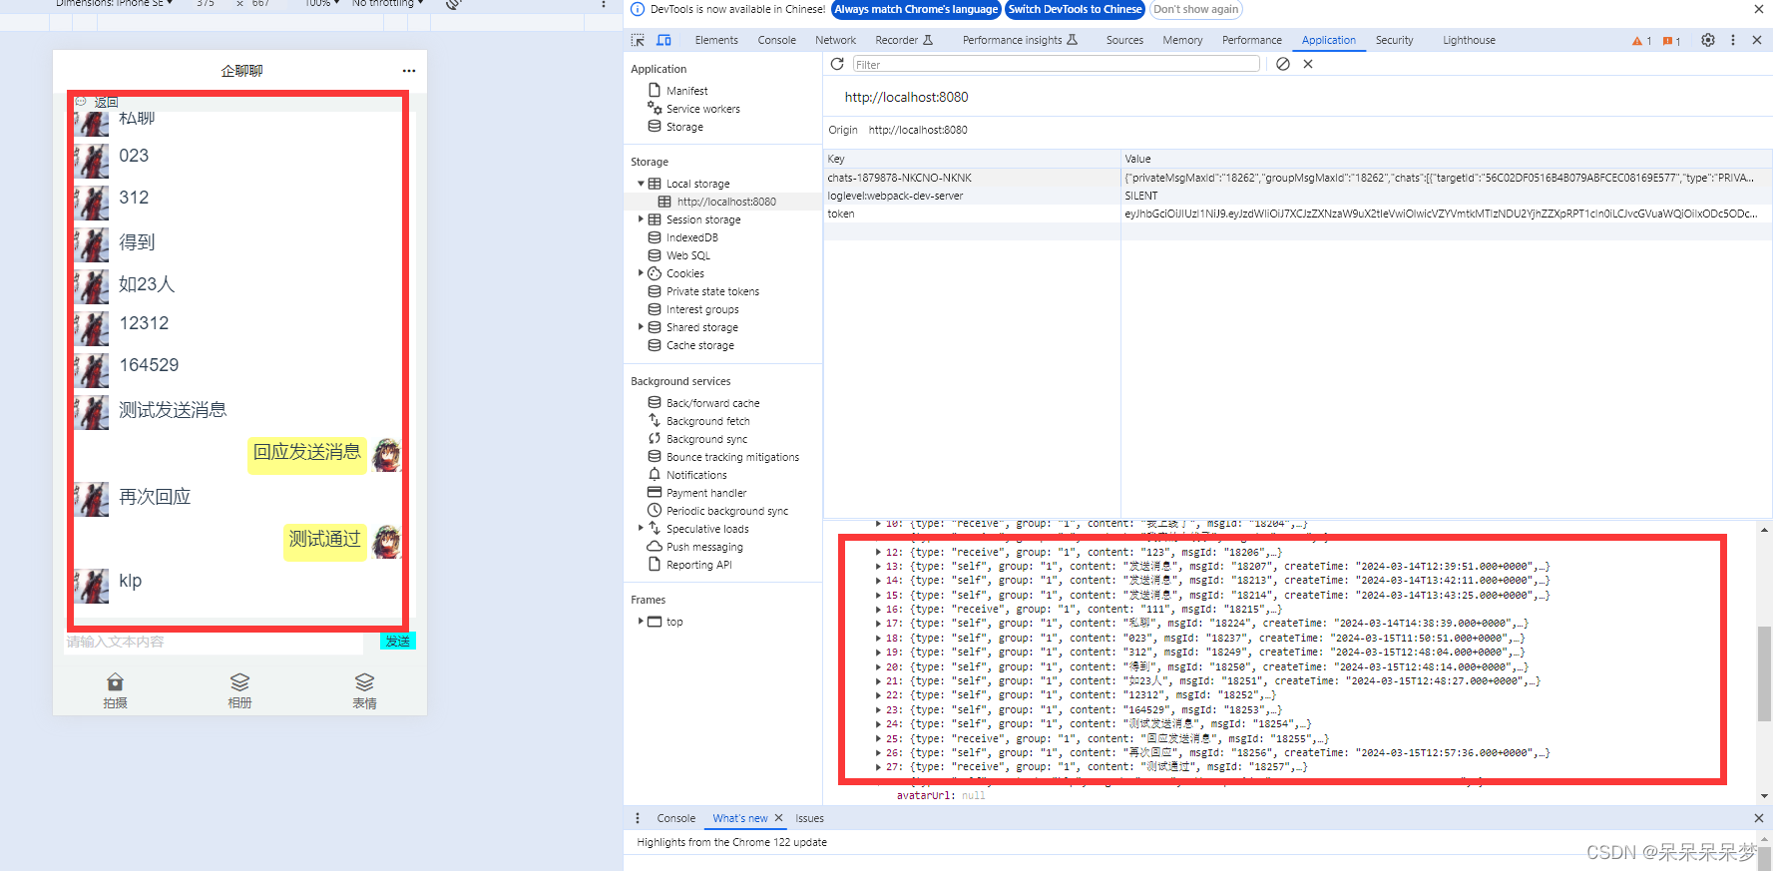Open Web SQL storage item

[687, 255]
